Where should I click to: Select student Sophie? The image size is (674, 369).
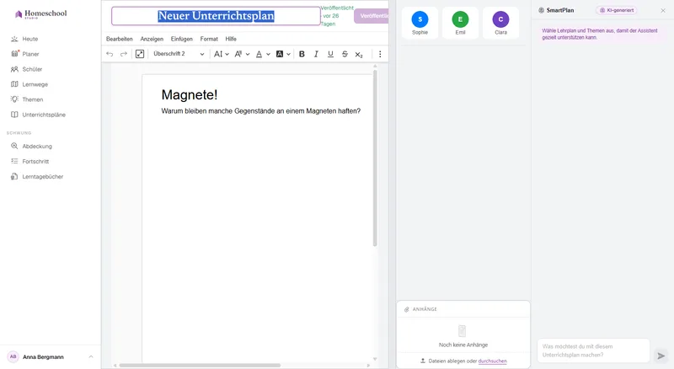click(420, 23)
